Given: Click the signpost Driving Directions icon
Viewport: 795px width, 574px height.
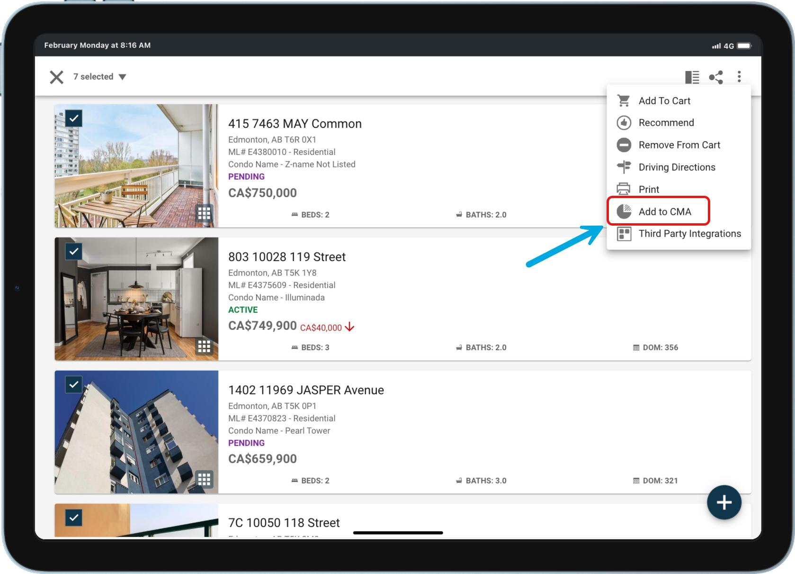Looking at the screenshot, I should (624, 167).
